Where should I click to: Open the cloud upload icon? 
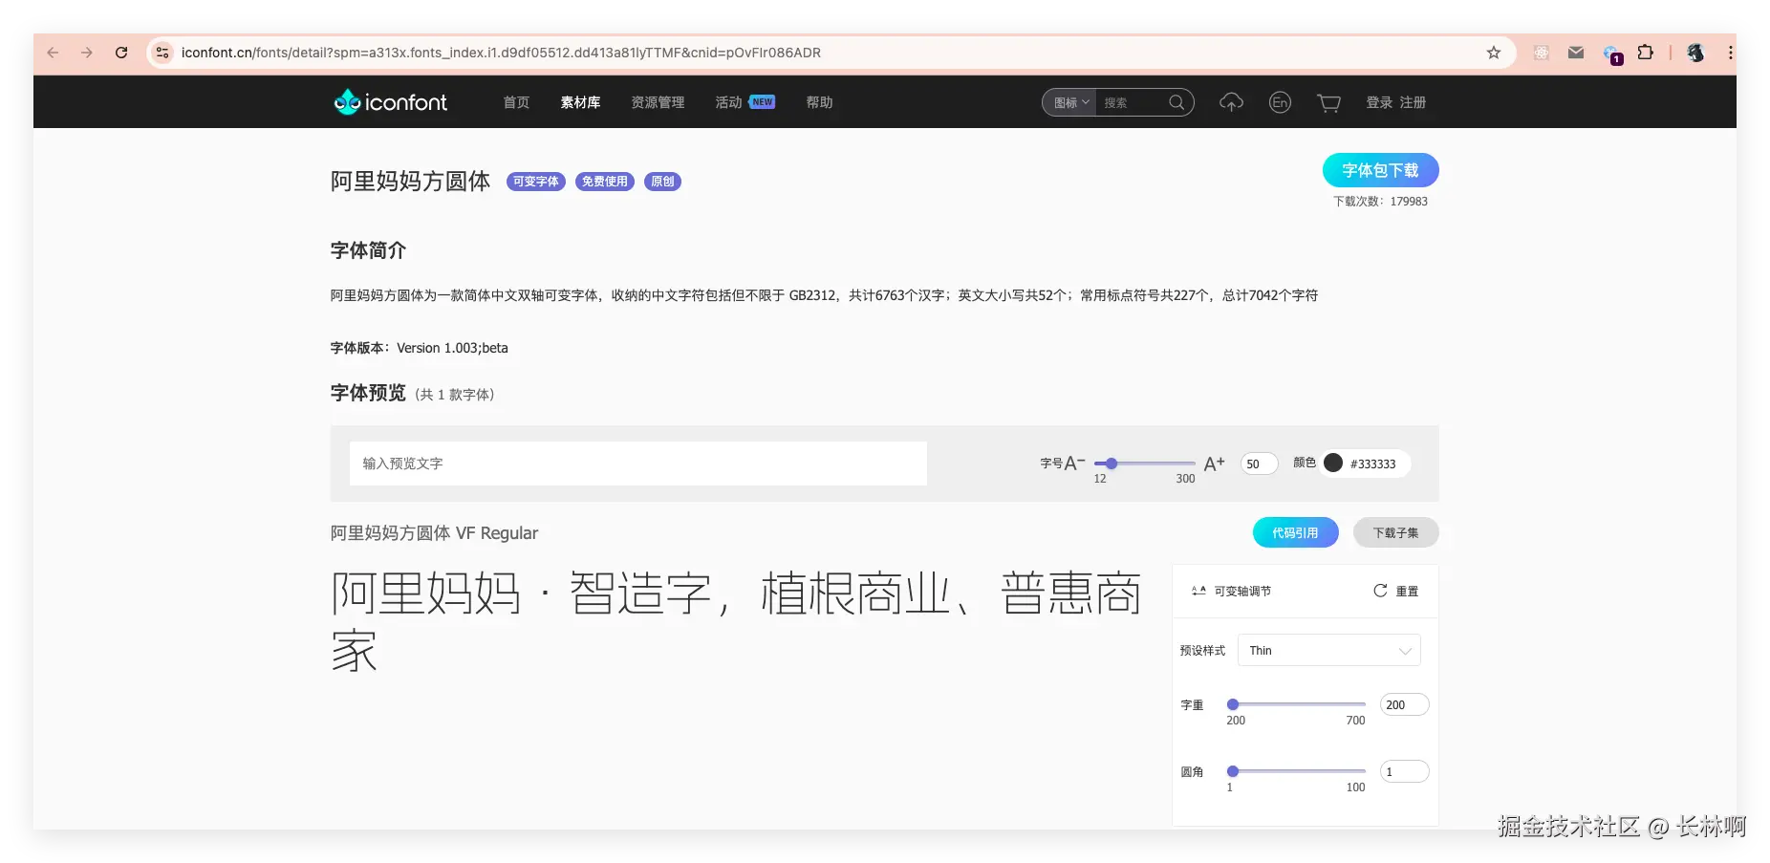pyautogui.click(x=1231, y=102)
